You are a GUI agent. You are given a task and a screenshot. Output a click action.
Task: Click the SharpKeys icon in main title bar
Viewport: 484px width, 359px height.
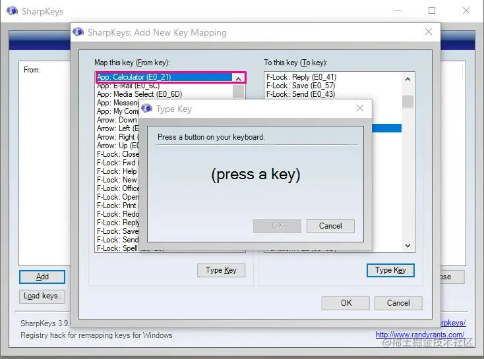(12, 11)
